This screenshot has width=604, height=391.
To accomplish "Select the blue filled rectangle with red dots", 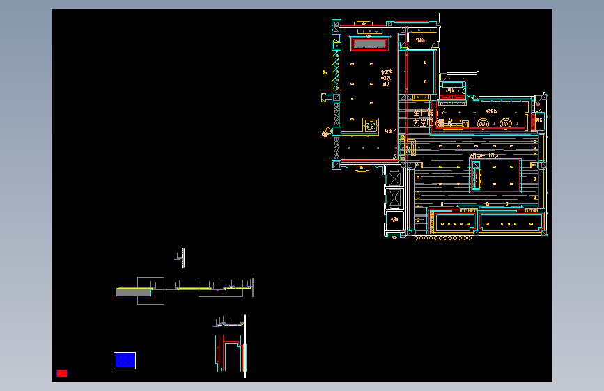I will 125,360.
